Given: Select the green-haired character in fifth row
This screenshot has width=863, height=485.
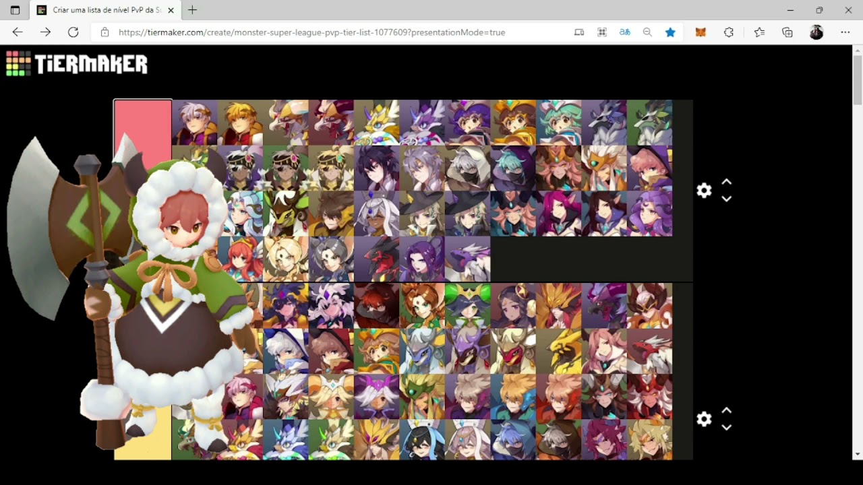Looking at the screenshot, I should click(x=468, y=305).
